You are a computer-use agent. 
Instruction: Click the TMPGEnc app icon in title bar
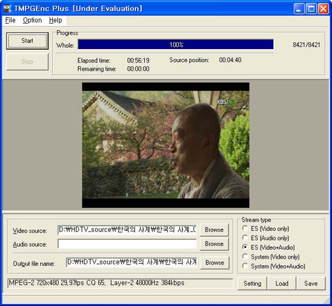click(x=7, y=8)
